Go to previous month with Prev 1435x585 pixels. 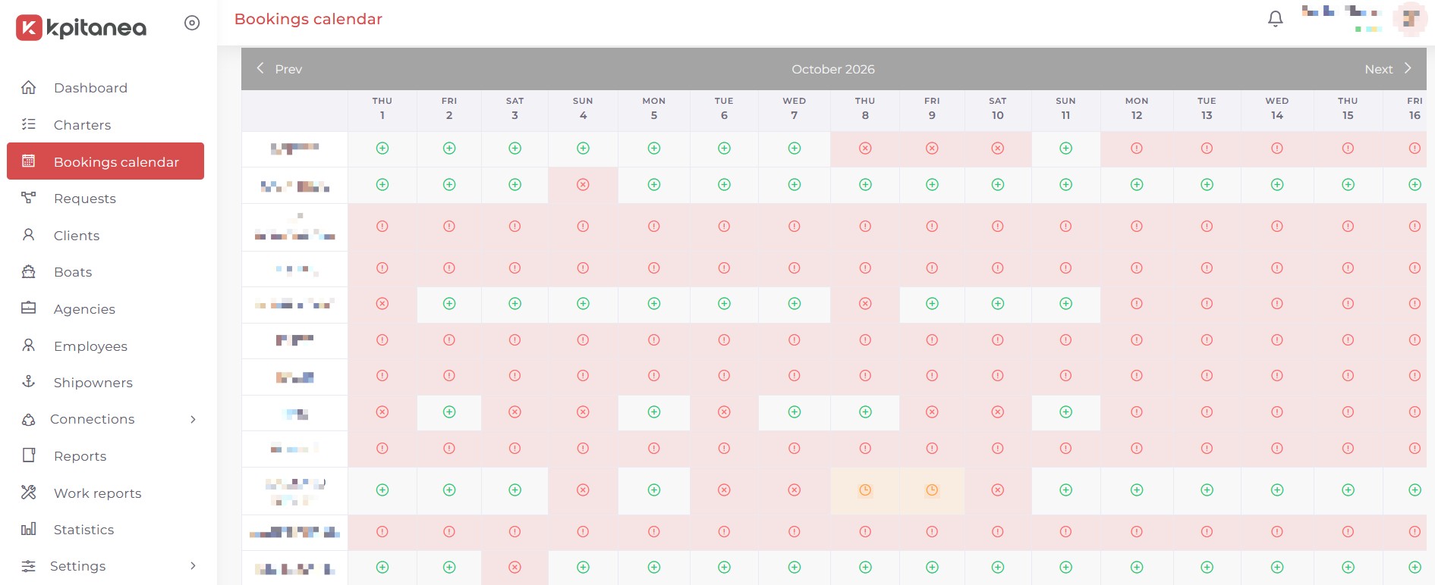tap(279, 69)
